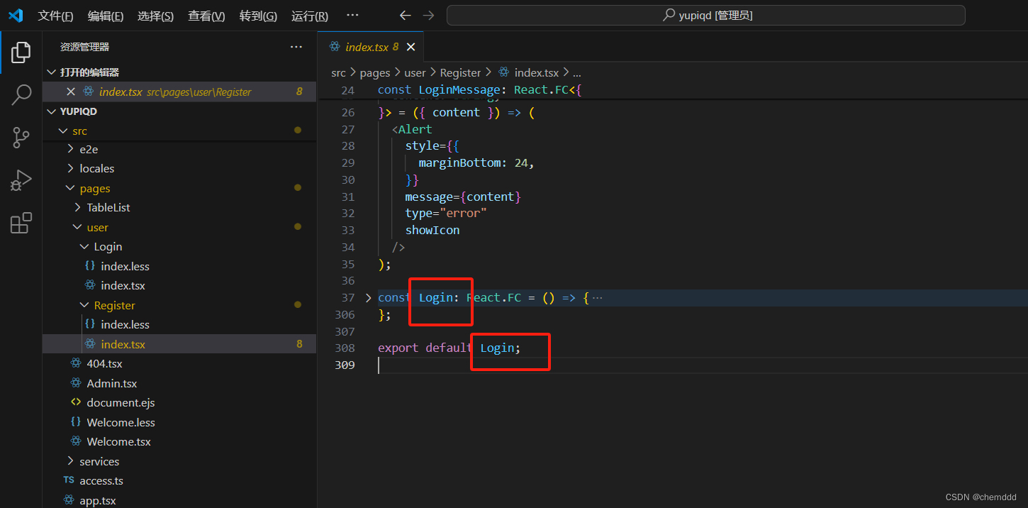Click Alert tag on line 27
The width and height of the screenshot is (1028, 508).
pos(415,129)
